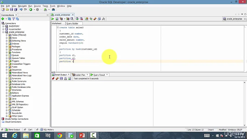The image size is (247, 139).
Task: Run statement with the green play icon
Action: [52, 19]
